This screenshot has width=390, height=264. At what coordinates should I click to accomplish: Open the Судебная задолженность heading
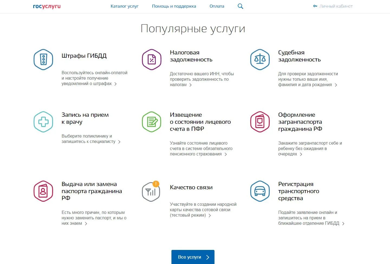[x=300, y=56]
